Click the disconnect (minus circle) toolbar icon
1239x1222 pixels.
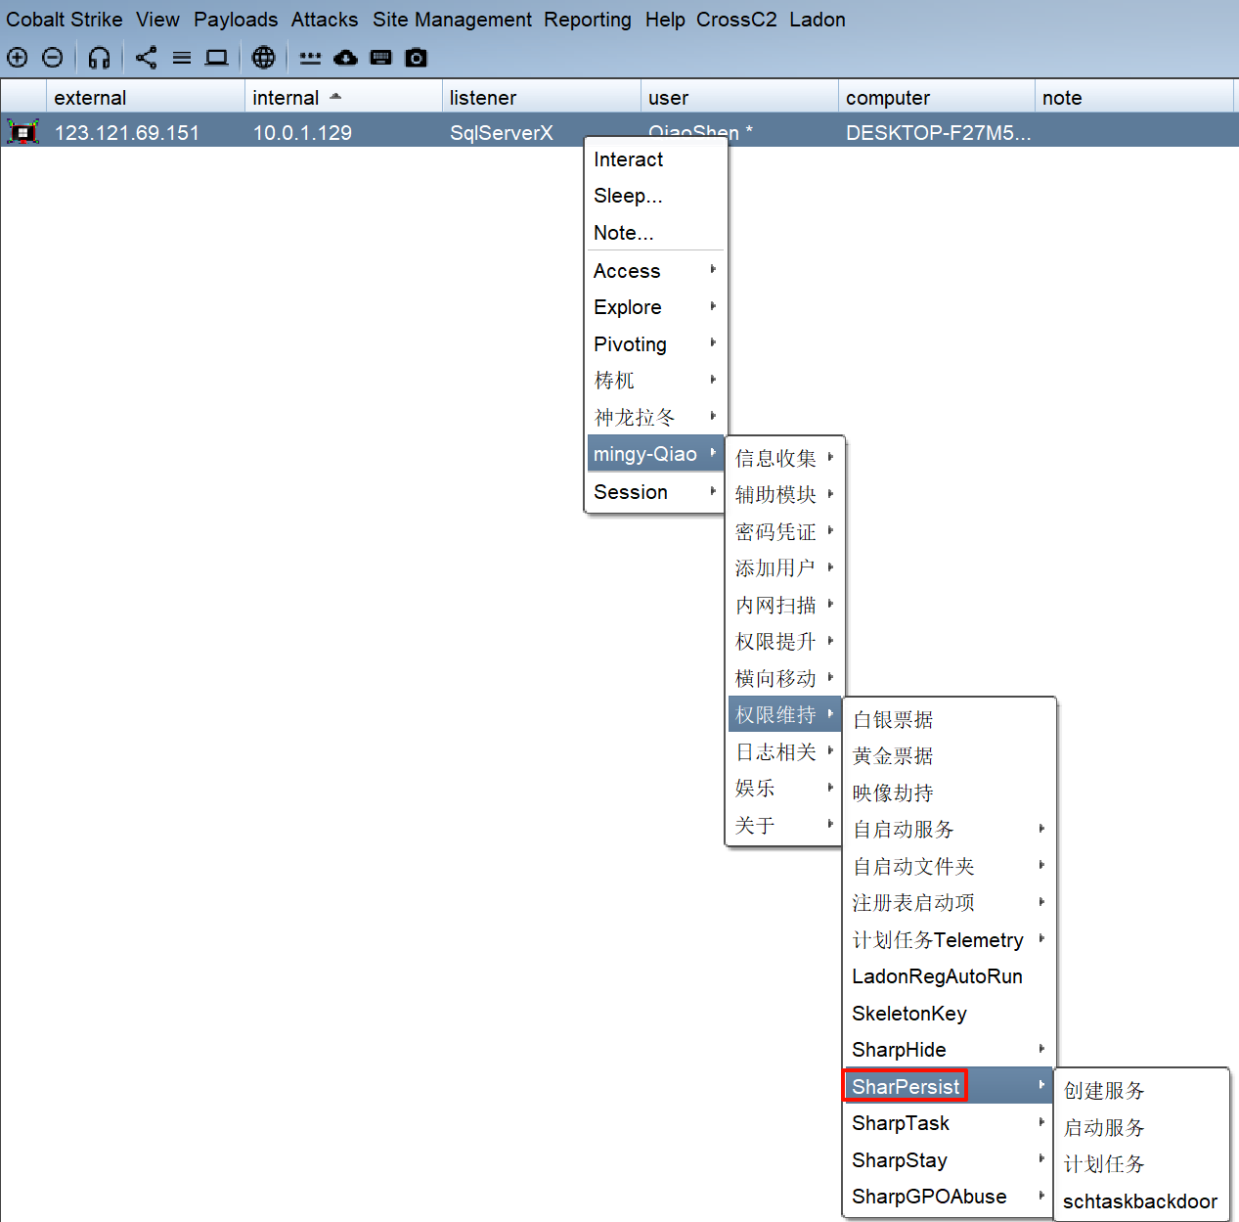(x=53, y=58)
